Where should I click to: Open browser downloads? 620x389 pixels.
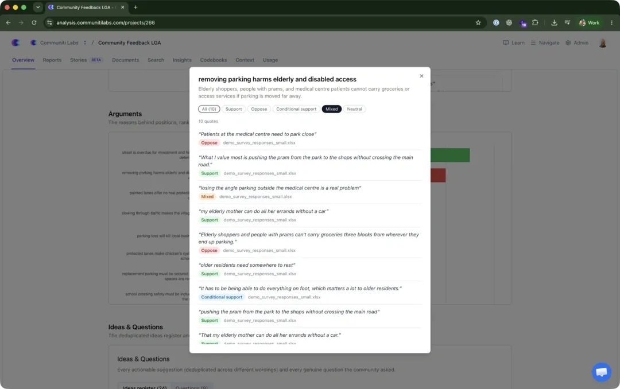[x=554, y=22]
